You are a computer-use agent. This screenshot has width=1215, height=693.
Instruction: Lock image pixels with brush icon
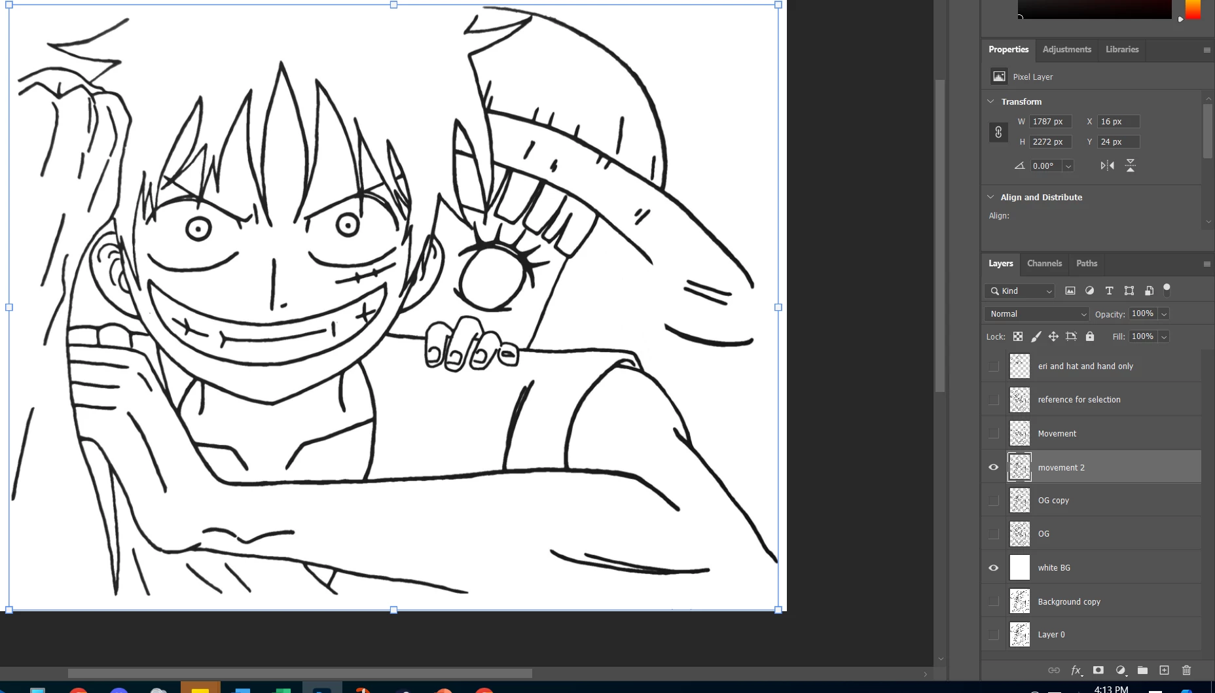(x=1036, y=336)
